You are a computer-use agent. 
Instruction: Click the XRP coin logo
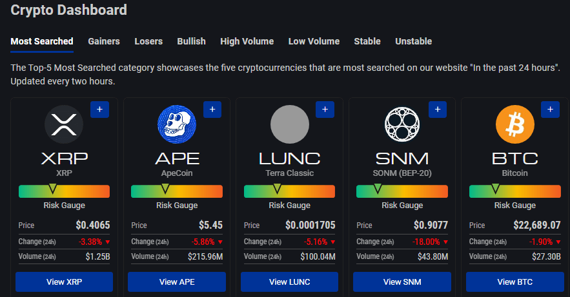[64, 124]
